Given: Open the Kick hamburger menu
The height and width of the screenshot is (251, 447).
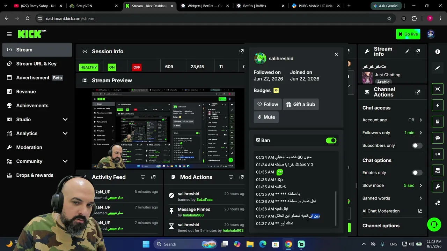Looking at the screenshot, I should 9,34.
